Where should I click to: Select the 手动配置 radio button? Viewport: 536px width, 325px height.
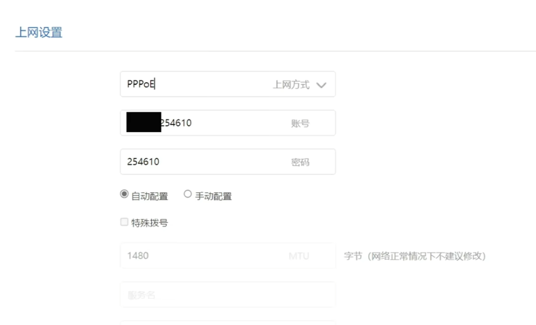tap(188, 194)
